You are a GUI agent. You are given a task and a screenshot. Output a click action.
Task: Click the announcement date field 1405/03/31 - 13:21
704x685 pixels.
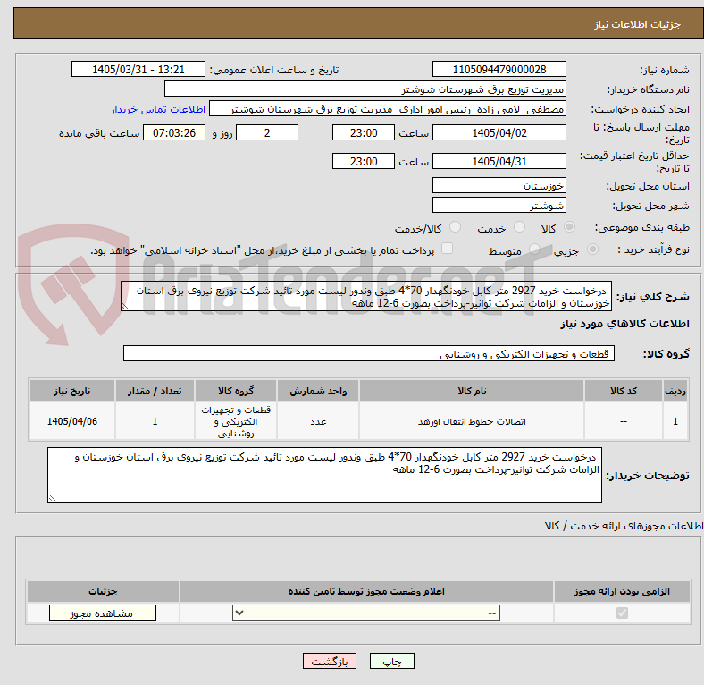(x=138, y=70)
